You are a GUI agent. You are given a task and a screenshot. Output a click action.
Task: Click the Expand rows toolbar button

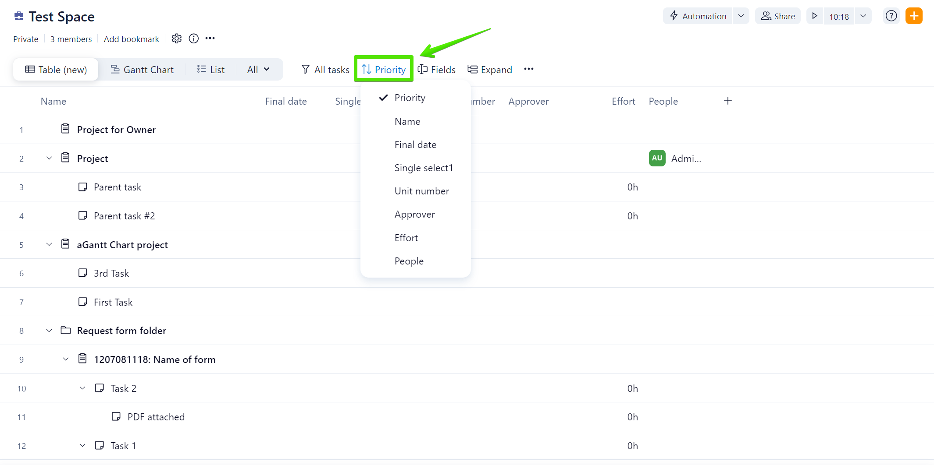(x=490, y=70)
